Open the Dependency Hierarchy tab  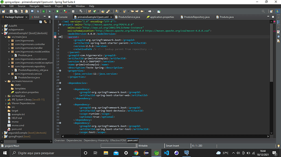coord(96,140)
